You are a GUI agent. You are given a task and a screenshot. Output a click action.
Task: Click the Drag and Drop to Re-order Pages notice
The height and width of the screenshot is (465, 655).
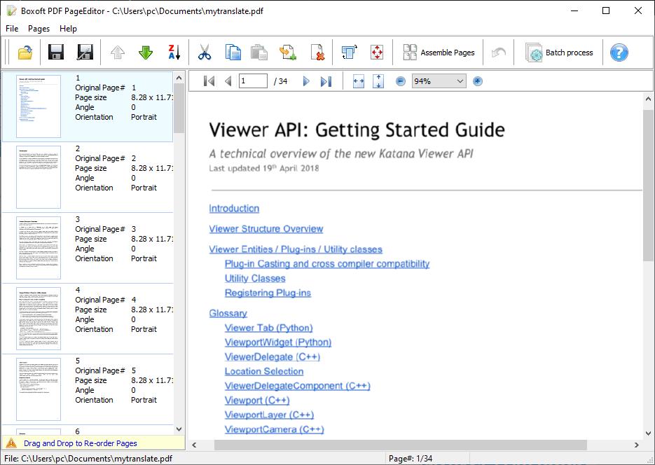pyautogui.click(x=80, y=443)
